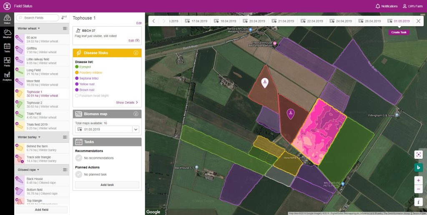Open Winter barley list options icon
Screen dimensions: 427x215
click(x=65, y=137)
